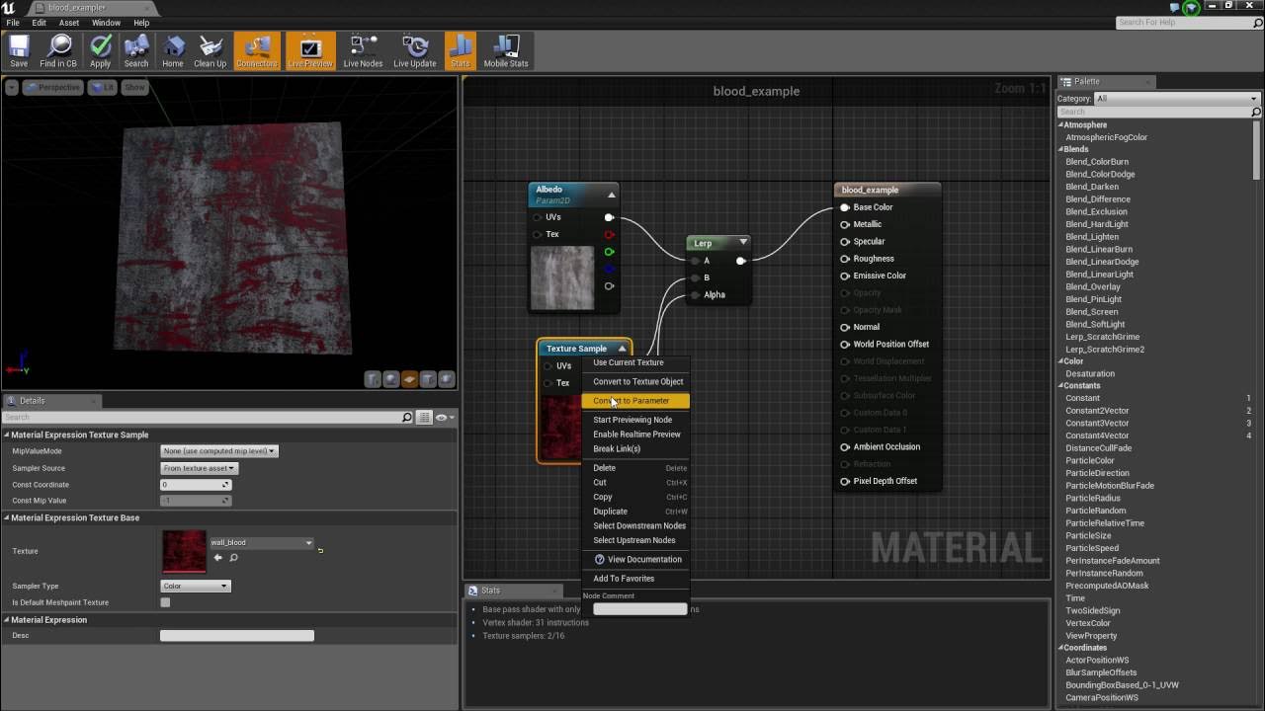Use selected asset arrow icon for Texture
Image resolution: width=1265 pixels, height=711 pixels.
(x=218, y=558)
